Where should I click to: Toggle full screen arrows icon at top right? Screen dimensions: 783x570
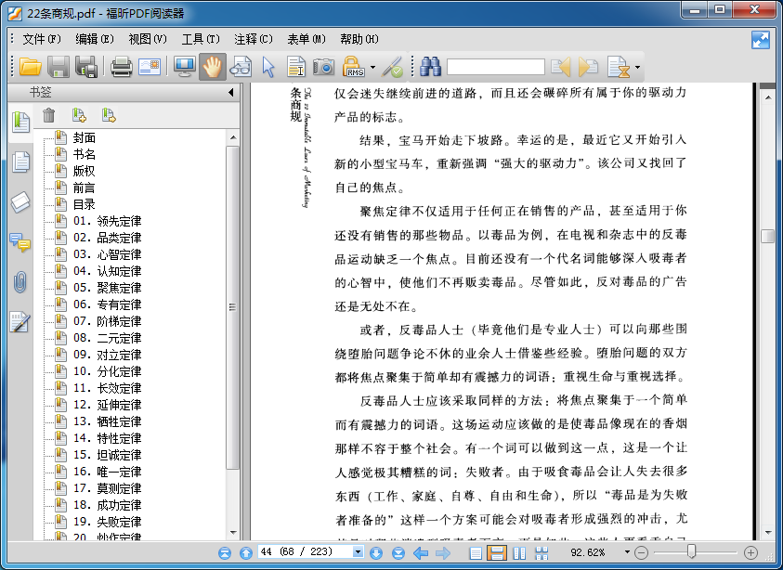pyautogui.click(x=760, y=40)
